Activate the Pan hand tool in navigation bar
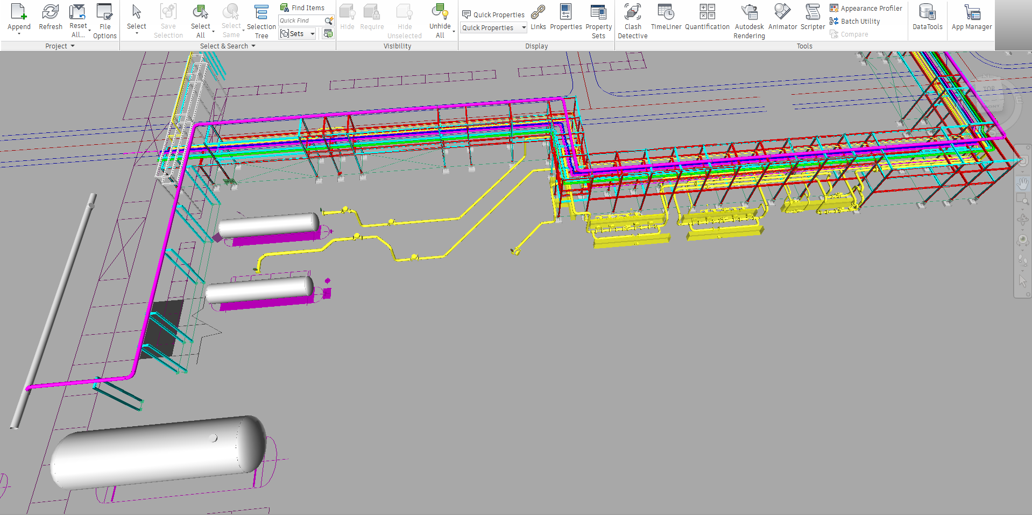Screen dimensions: 1032x515 click(x=1022, y=184)
